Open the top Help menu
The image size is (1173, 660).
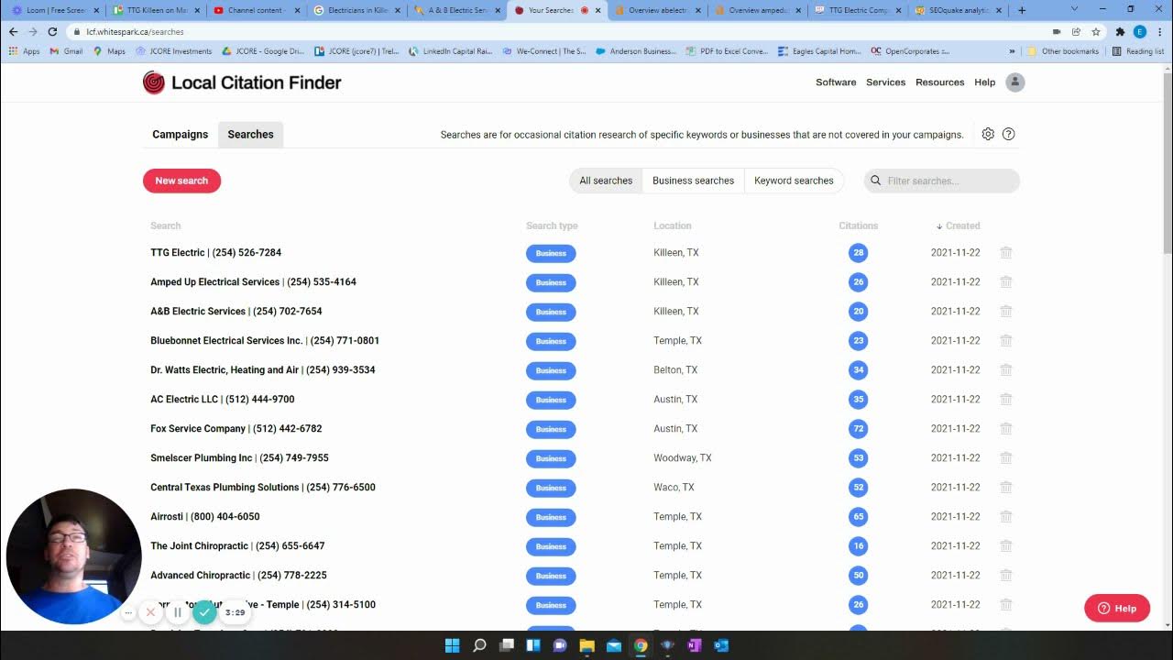[x=984, y=82]
